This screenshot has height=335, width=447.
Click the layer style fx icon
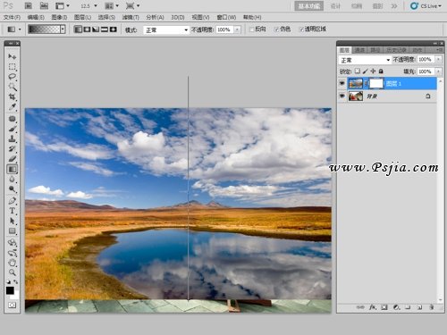pyautogui.click(x=373, y=307)
